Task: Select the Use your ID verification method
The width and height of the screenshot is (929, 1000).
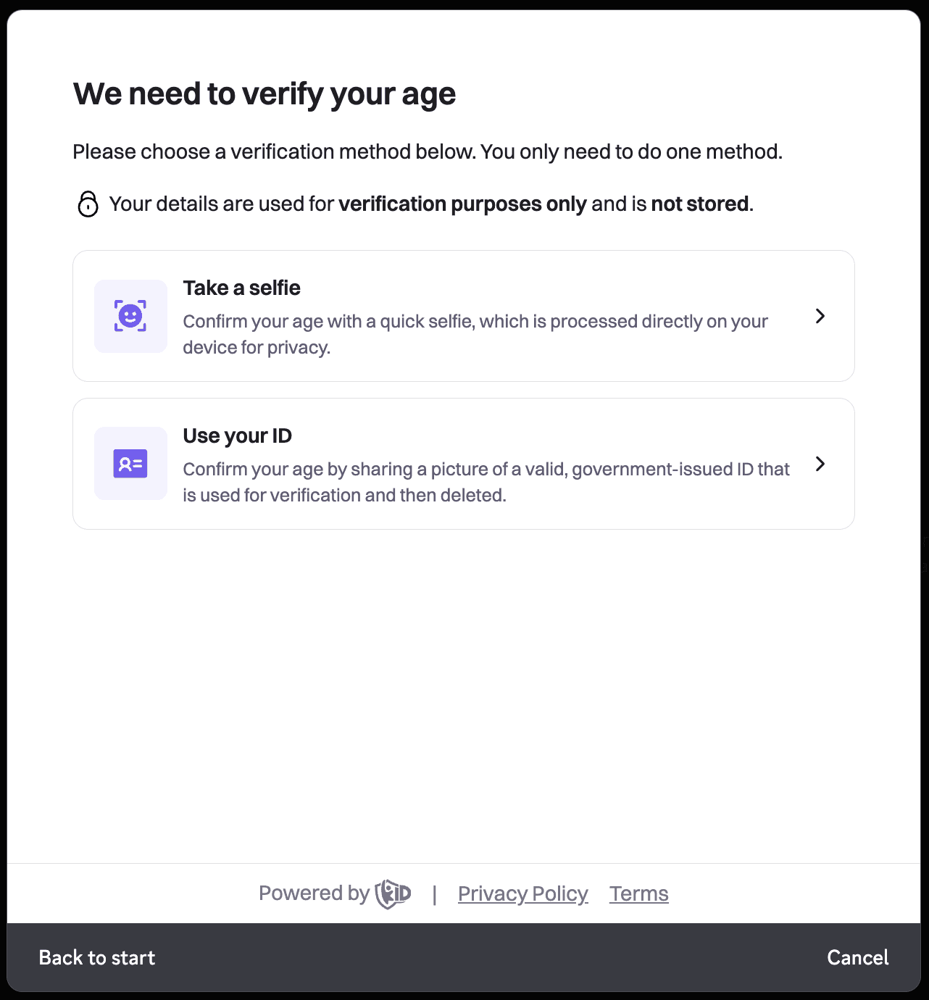Action: click(x=464, y=464)
